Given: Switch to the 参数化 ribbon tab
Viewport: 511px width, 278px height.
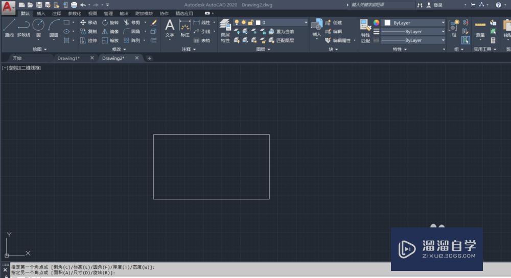Looking at the screenshot, I should (75, 13).
